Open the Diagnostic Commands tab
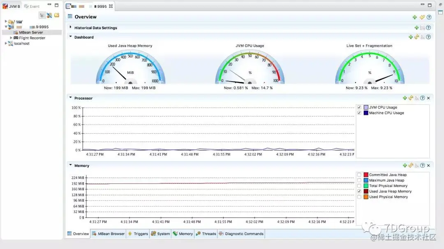 tap(241, 234)
